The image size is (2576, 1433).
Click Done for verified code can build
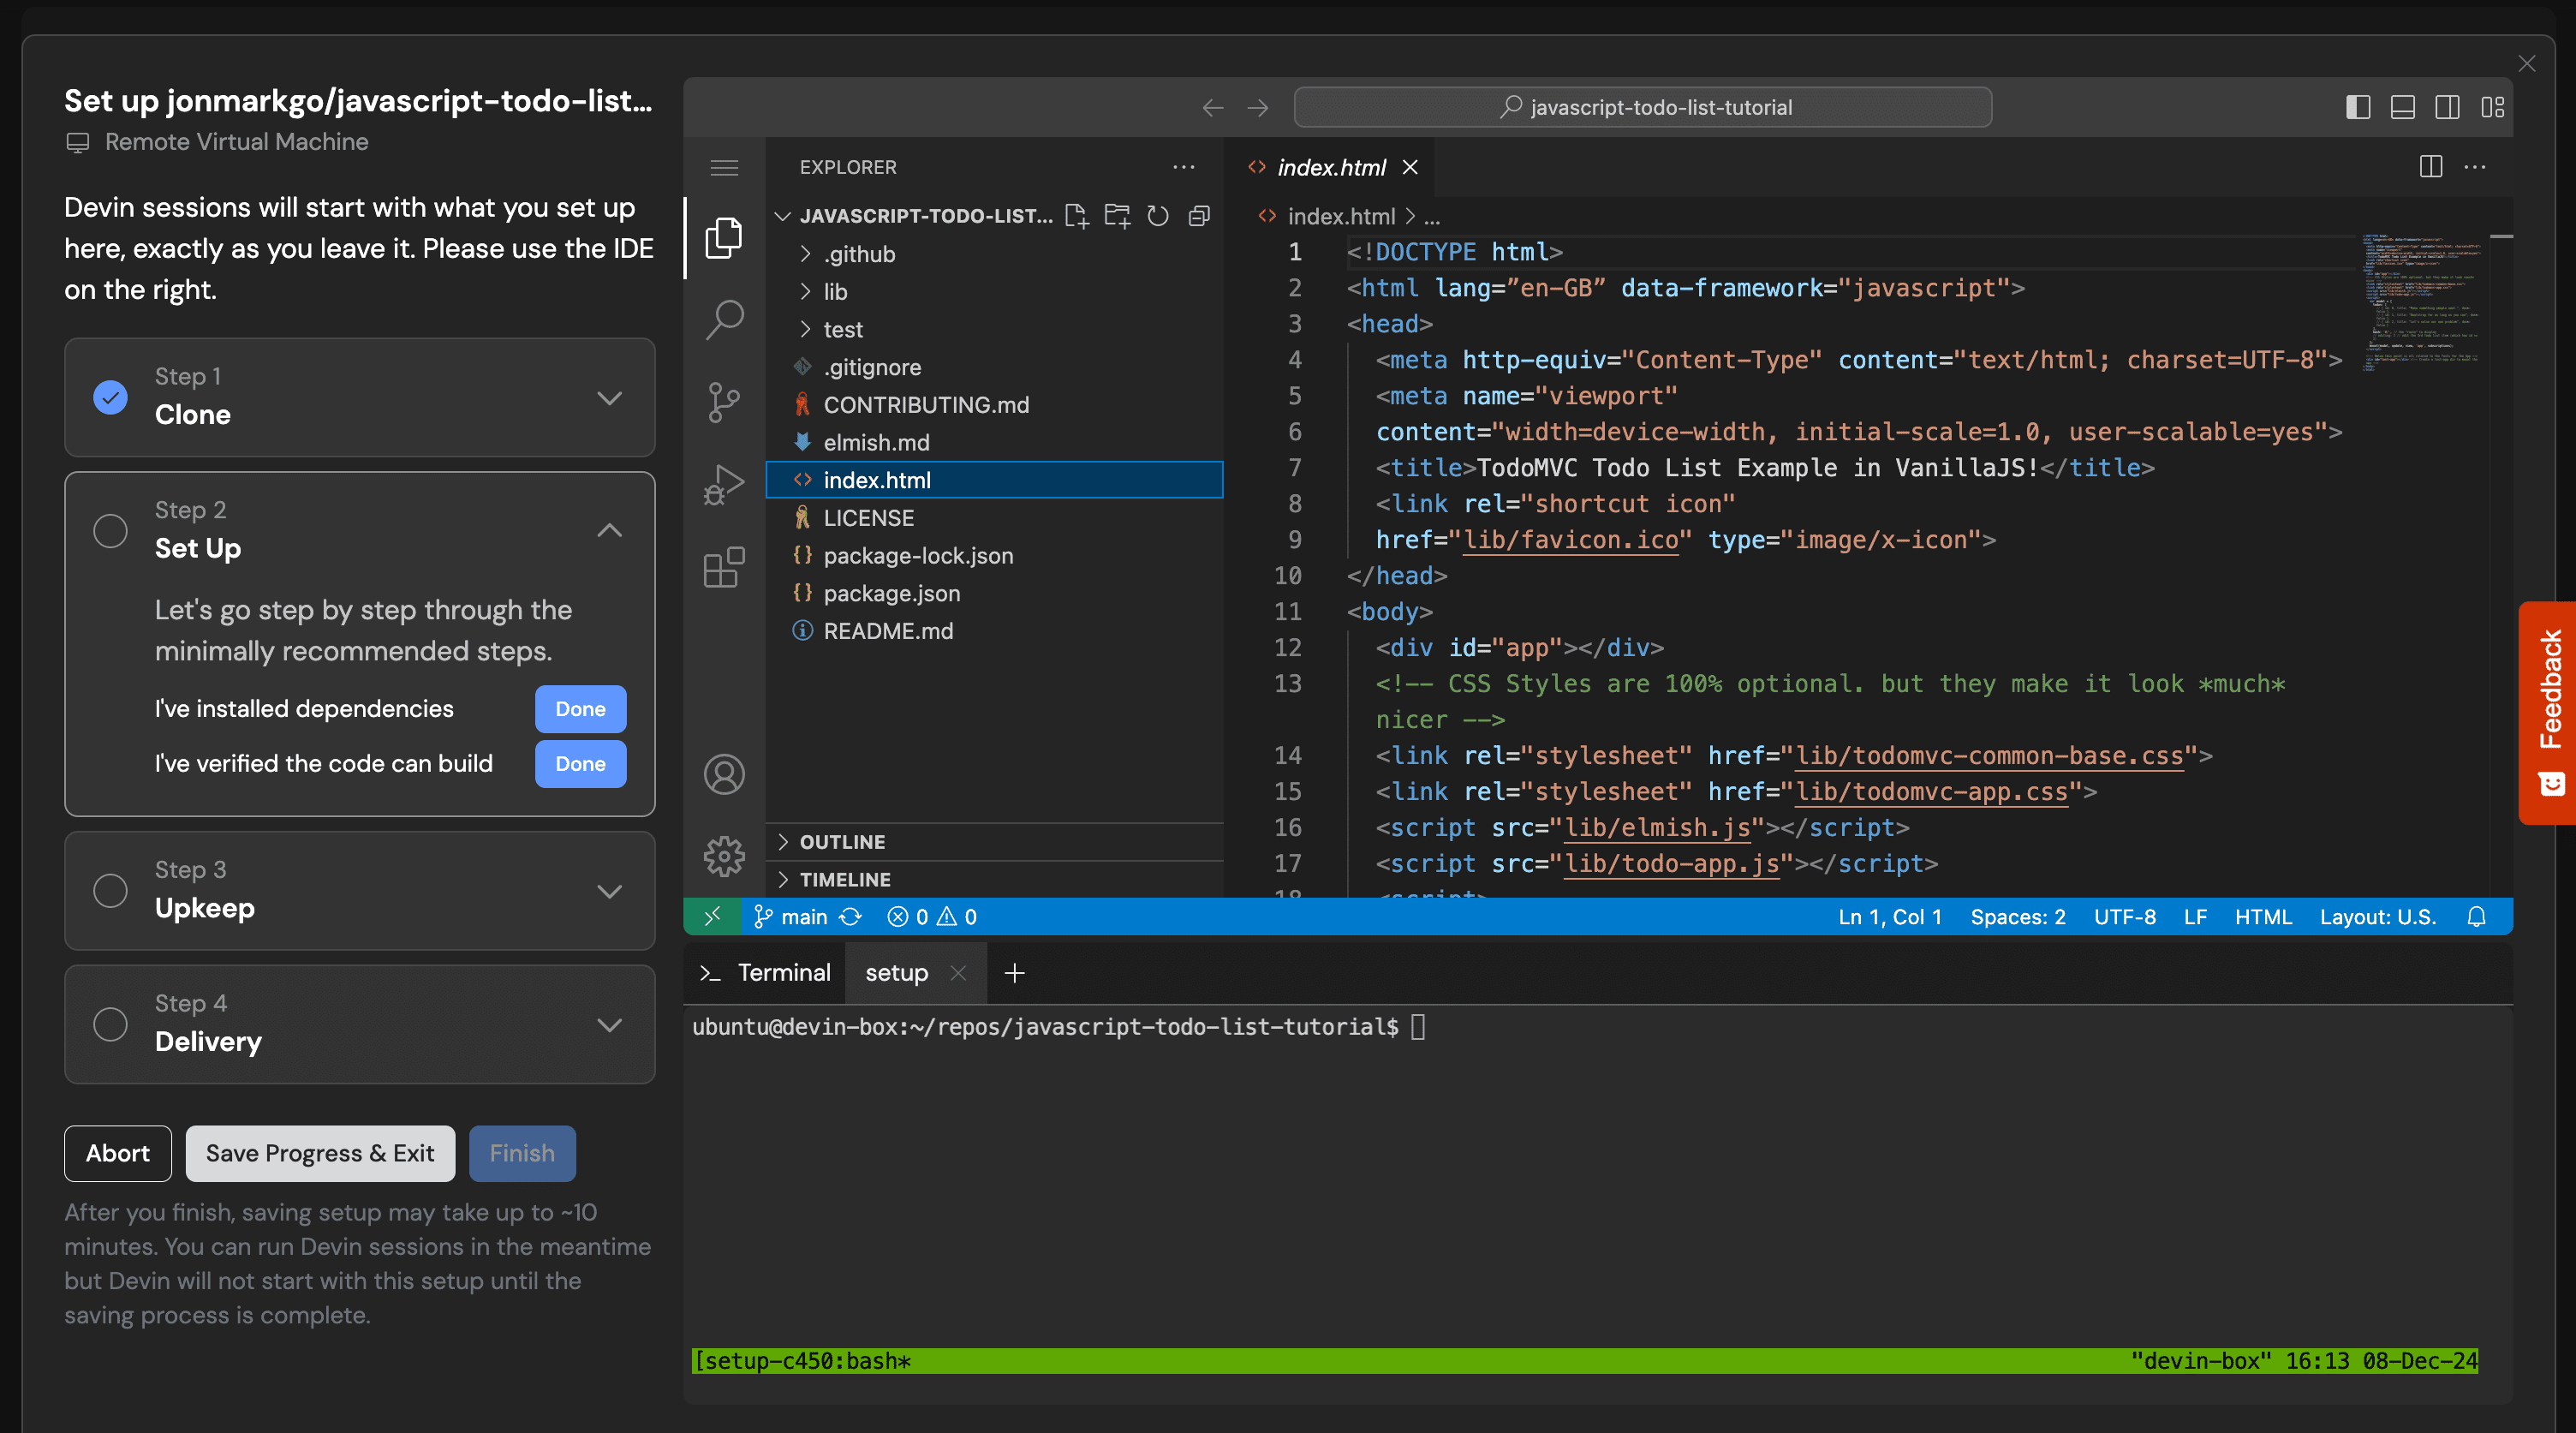tap(580, 764)
